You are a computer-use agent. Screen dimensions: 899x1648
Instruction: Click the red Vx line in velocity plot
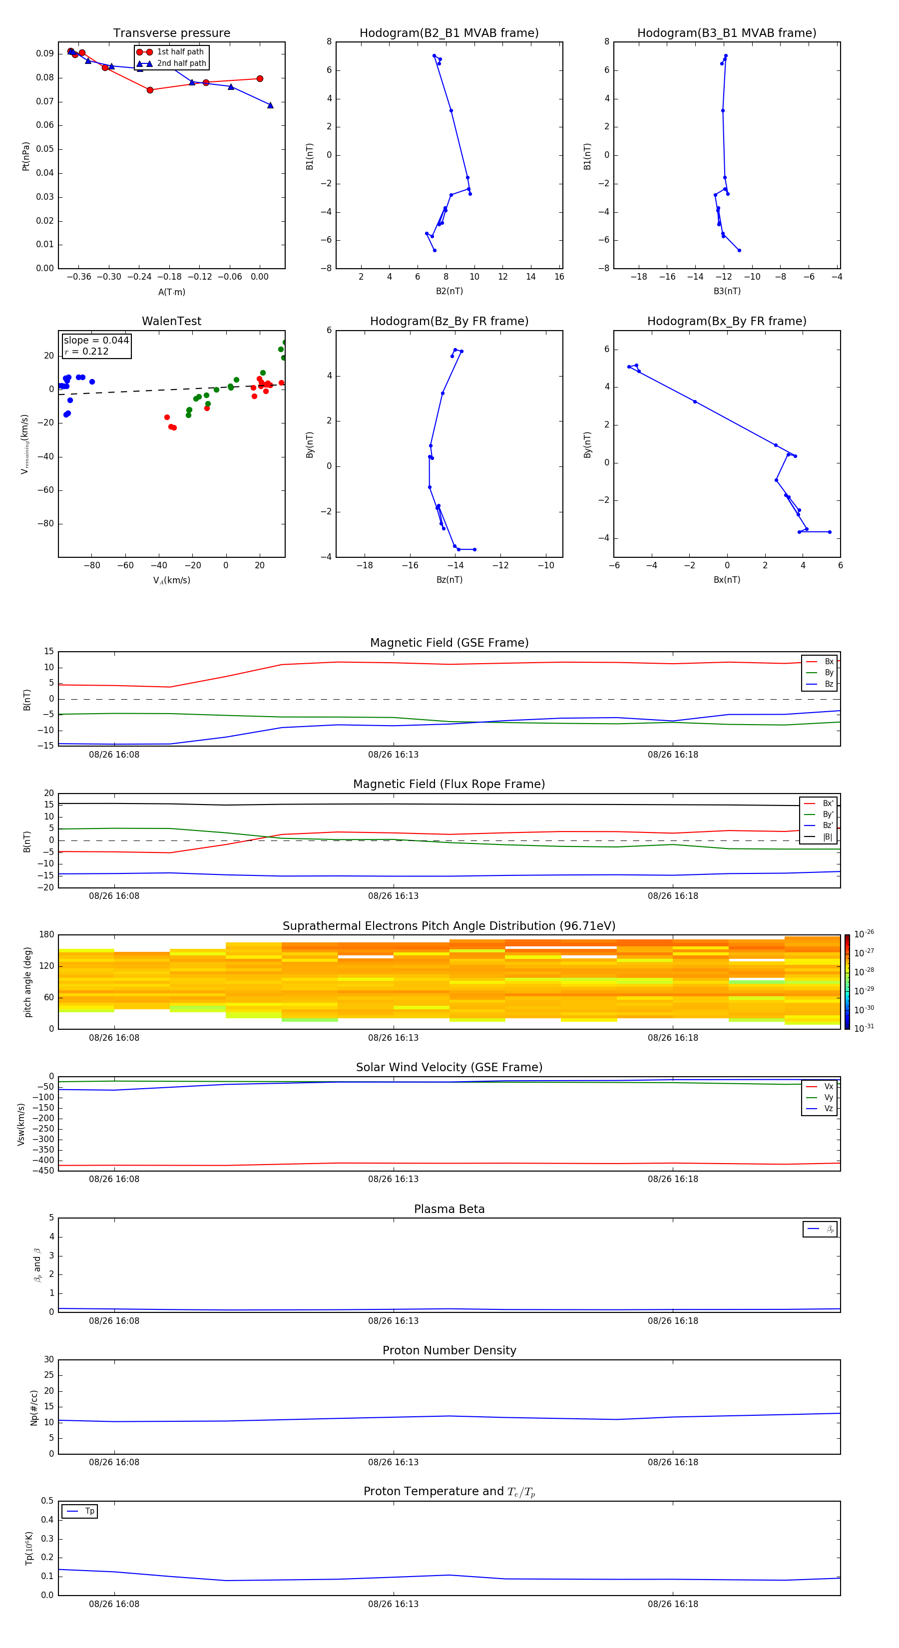pyautogui.click(x=449, y=1164)
